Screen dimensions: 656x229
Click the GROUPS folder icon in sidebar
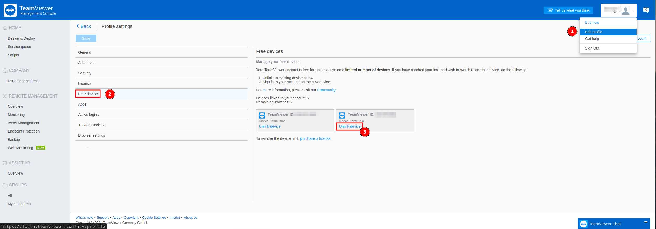(5, 185)
